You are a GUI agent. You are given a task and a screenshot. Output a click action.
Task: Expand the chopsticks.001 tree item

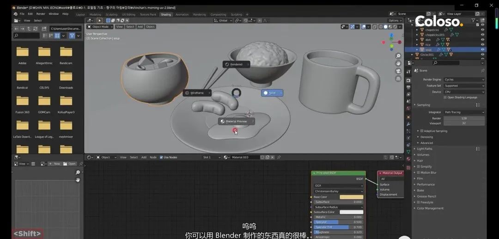point(417,35)
